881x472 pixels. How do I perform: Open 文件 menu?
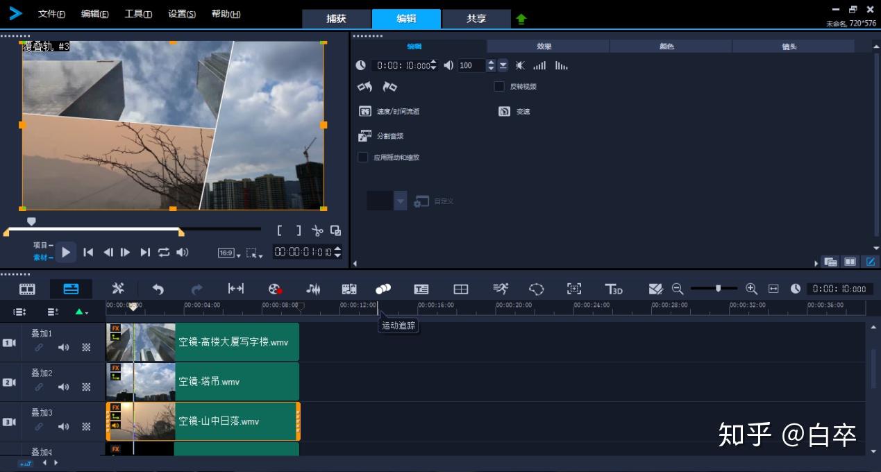(x=51, y=14)
